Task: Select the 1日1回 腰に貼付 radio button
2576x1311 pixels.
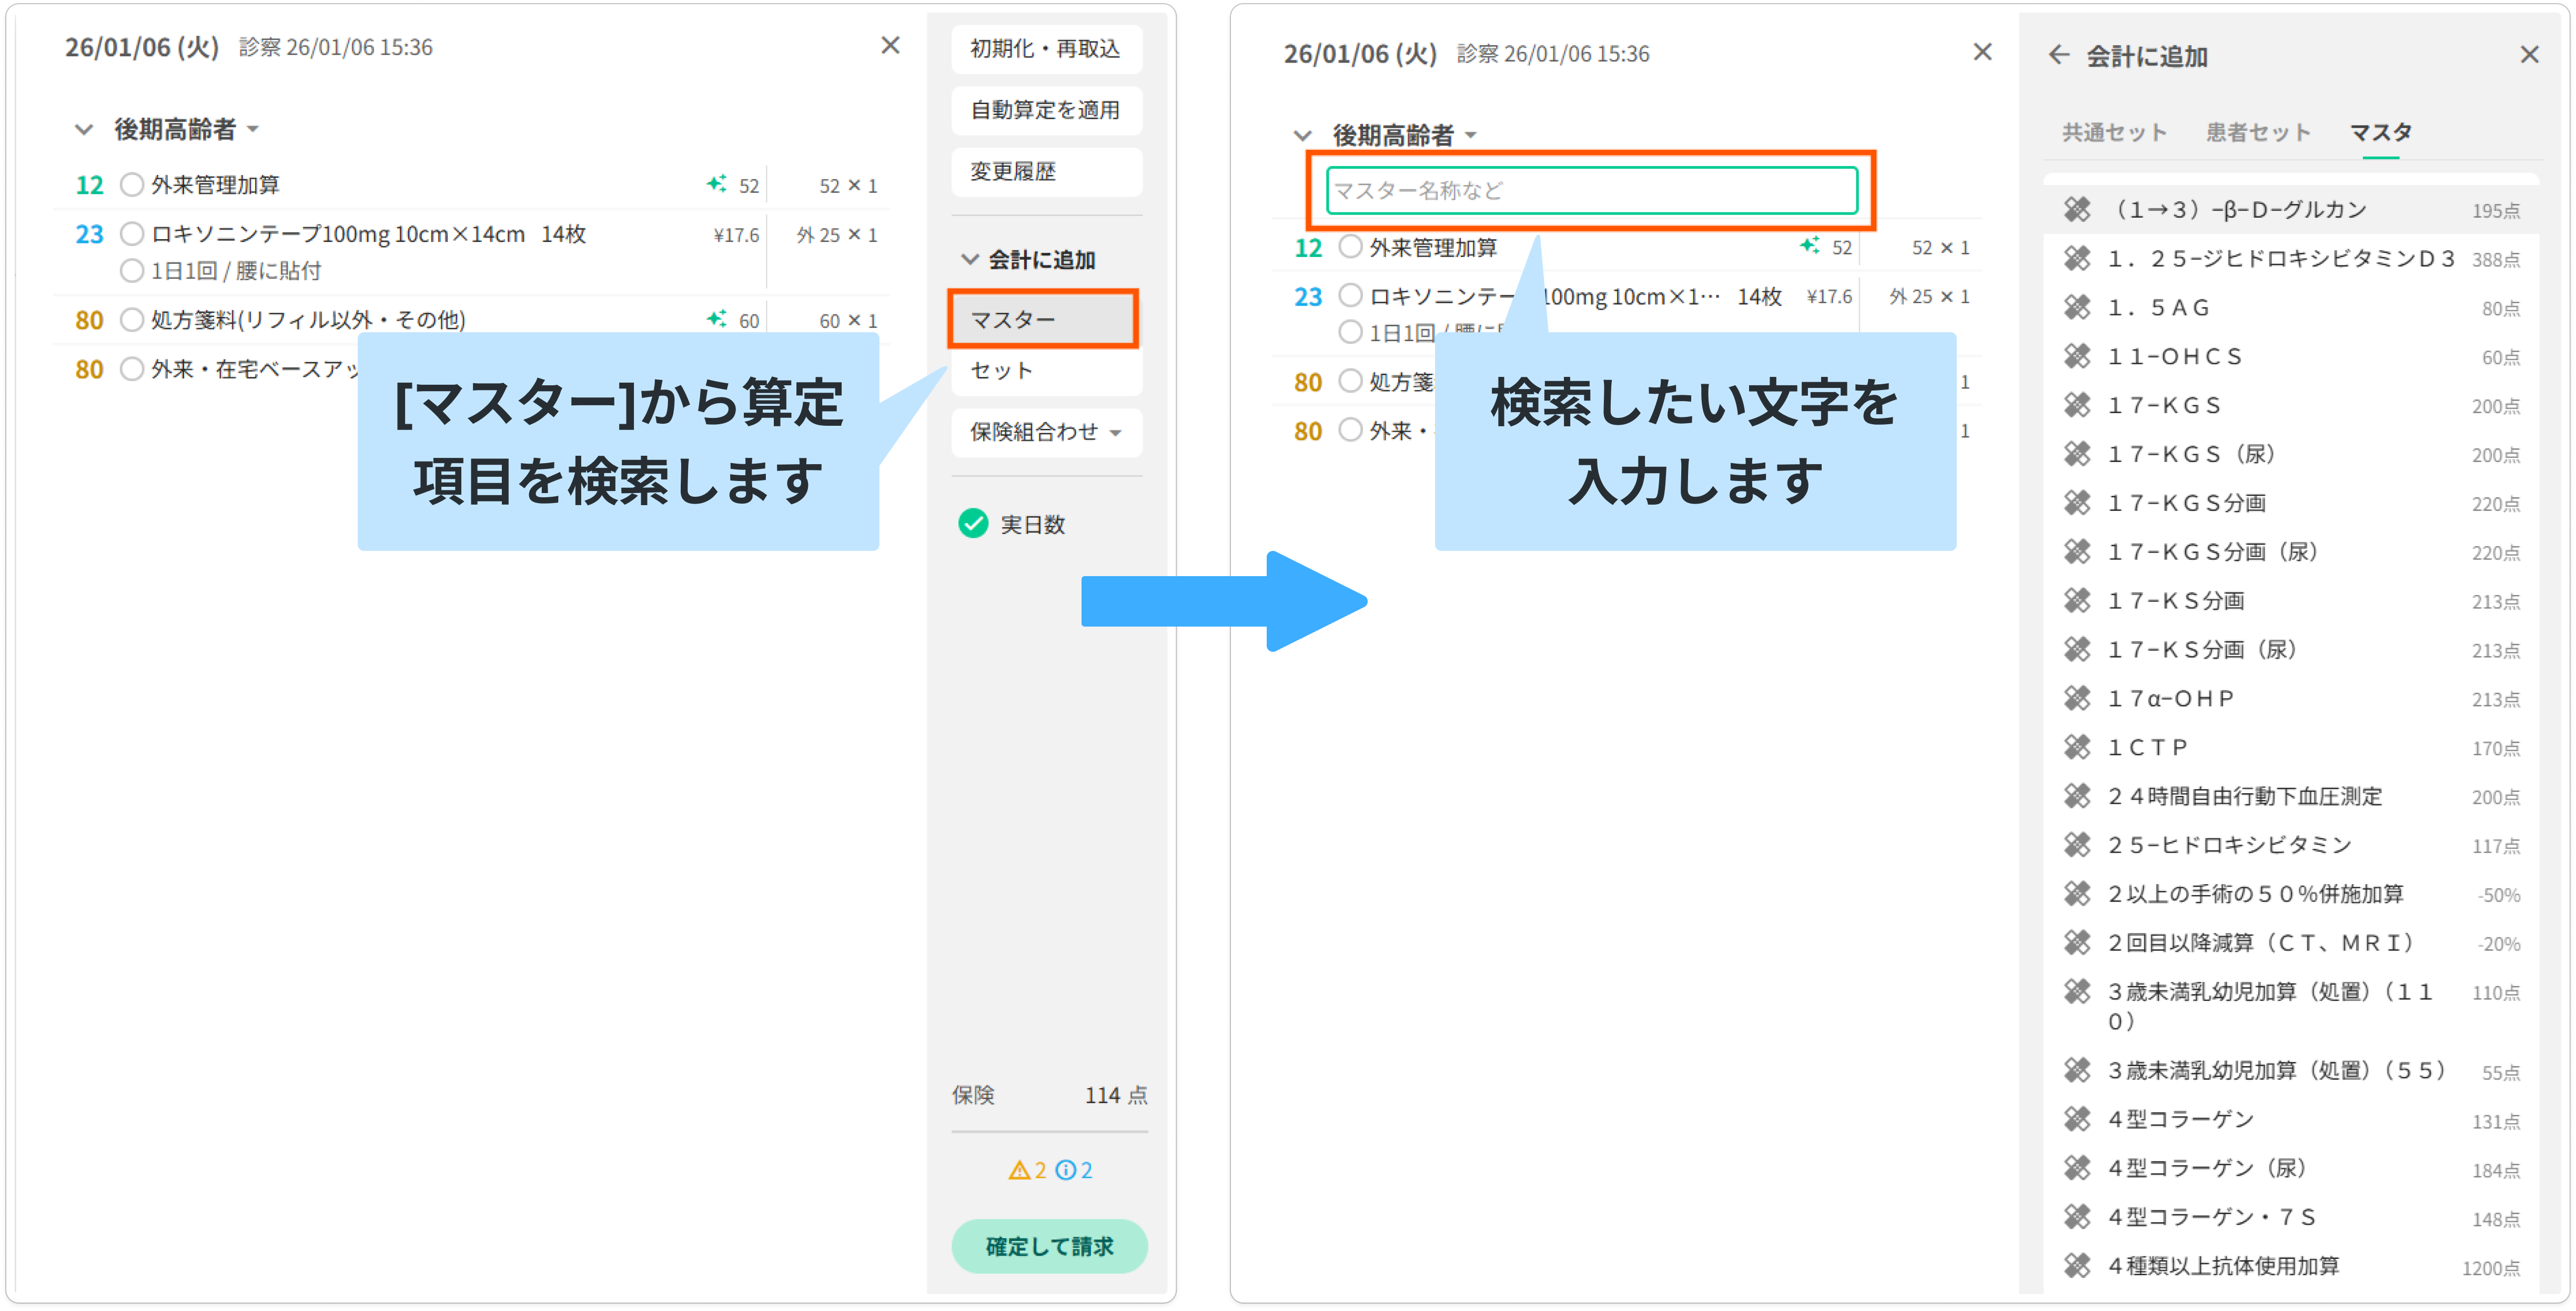Action: pos(132,271)
